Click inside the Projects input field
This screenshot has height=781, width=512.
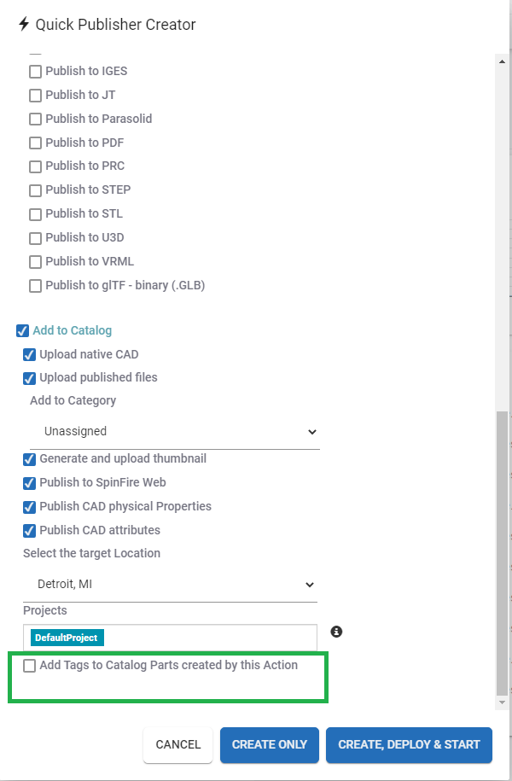[x=209, y=638]
